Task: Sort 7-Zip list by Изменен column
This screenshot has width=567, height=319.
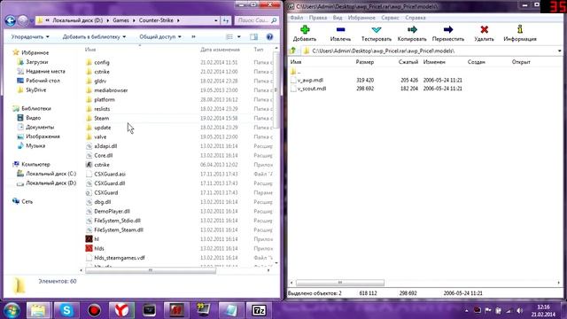Action: [x=434, y=62]
